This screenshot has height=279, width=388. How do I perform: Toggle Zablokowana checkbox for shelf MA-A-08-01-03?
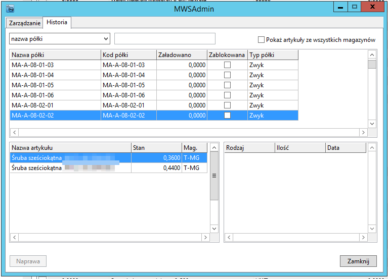[x=227, y=65]
